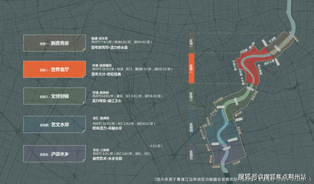Click the 两岸约 7.8公里 length line
Viewport: 314px width, 184px height.
click(x=121, y=42)
